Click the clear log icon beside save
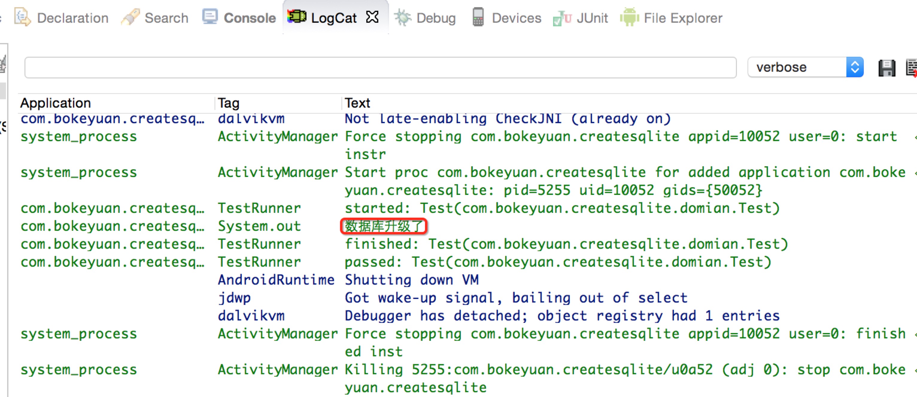This screenshot has height=397, width=917. tap(911, 68)
